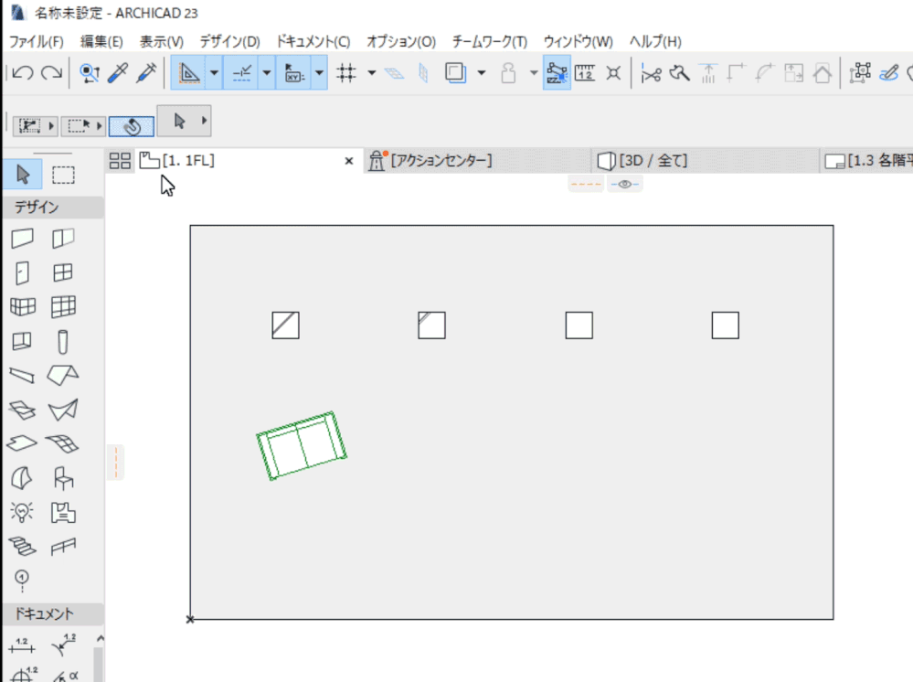The height and width of the screenshot is (682, 913).
Task: Open the grid options dropdown arrow
Action: 371,72
